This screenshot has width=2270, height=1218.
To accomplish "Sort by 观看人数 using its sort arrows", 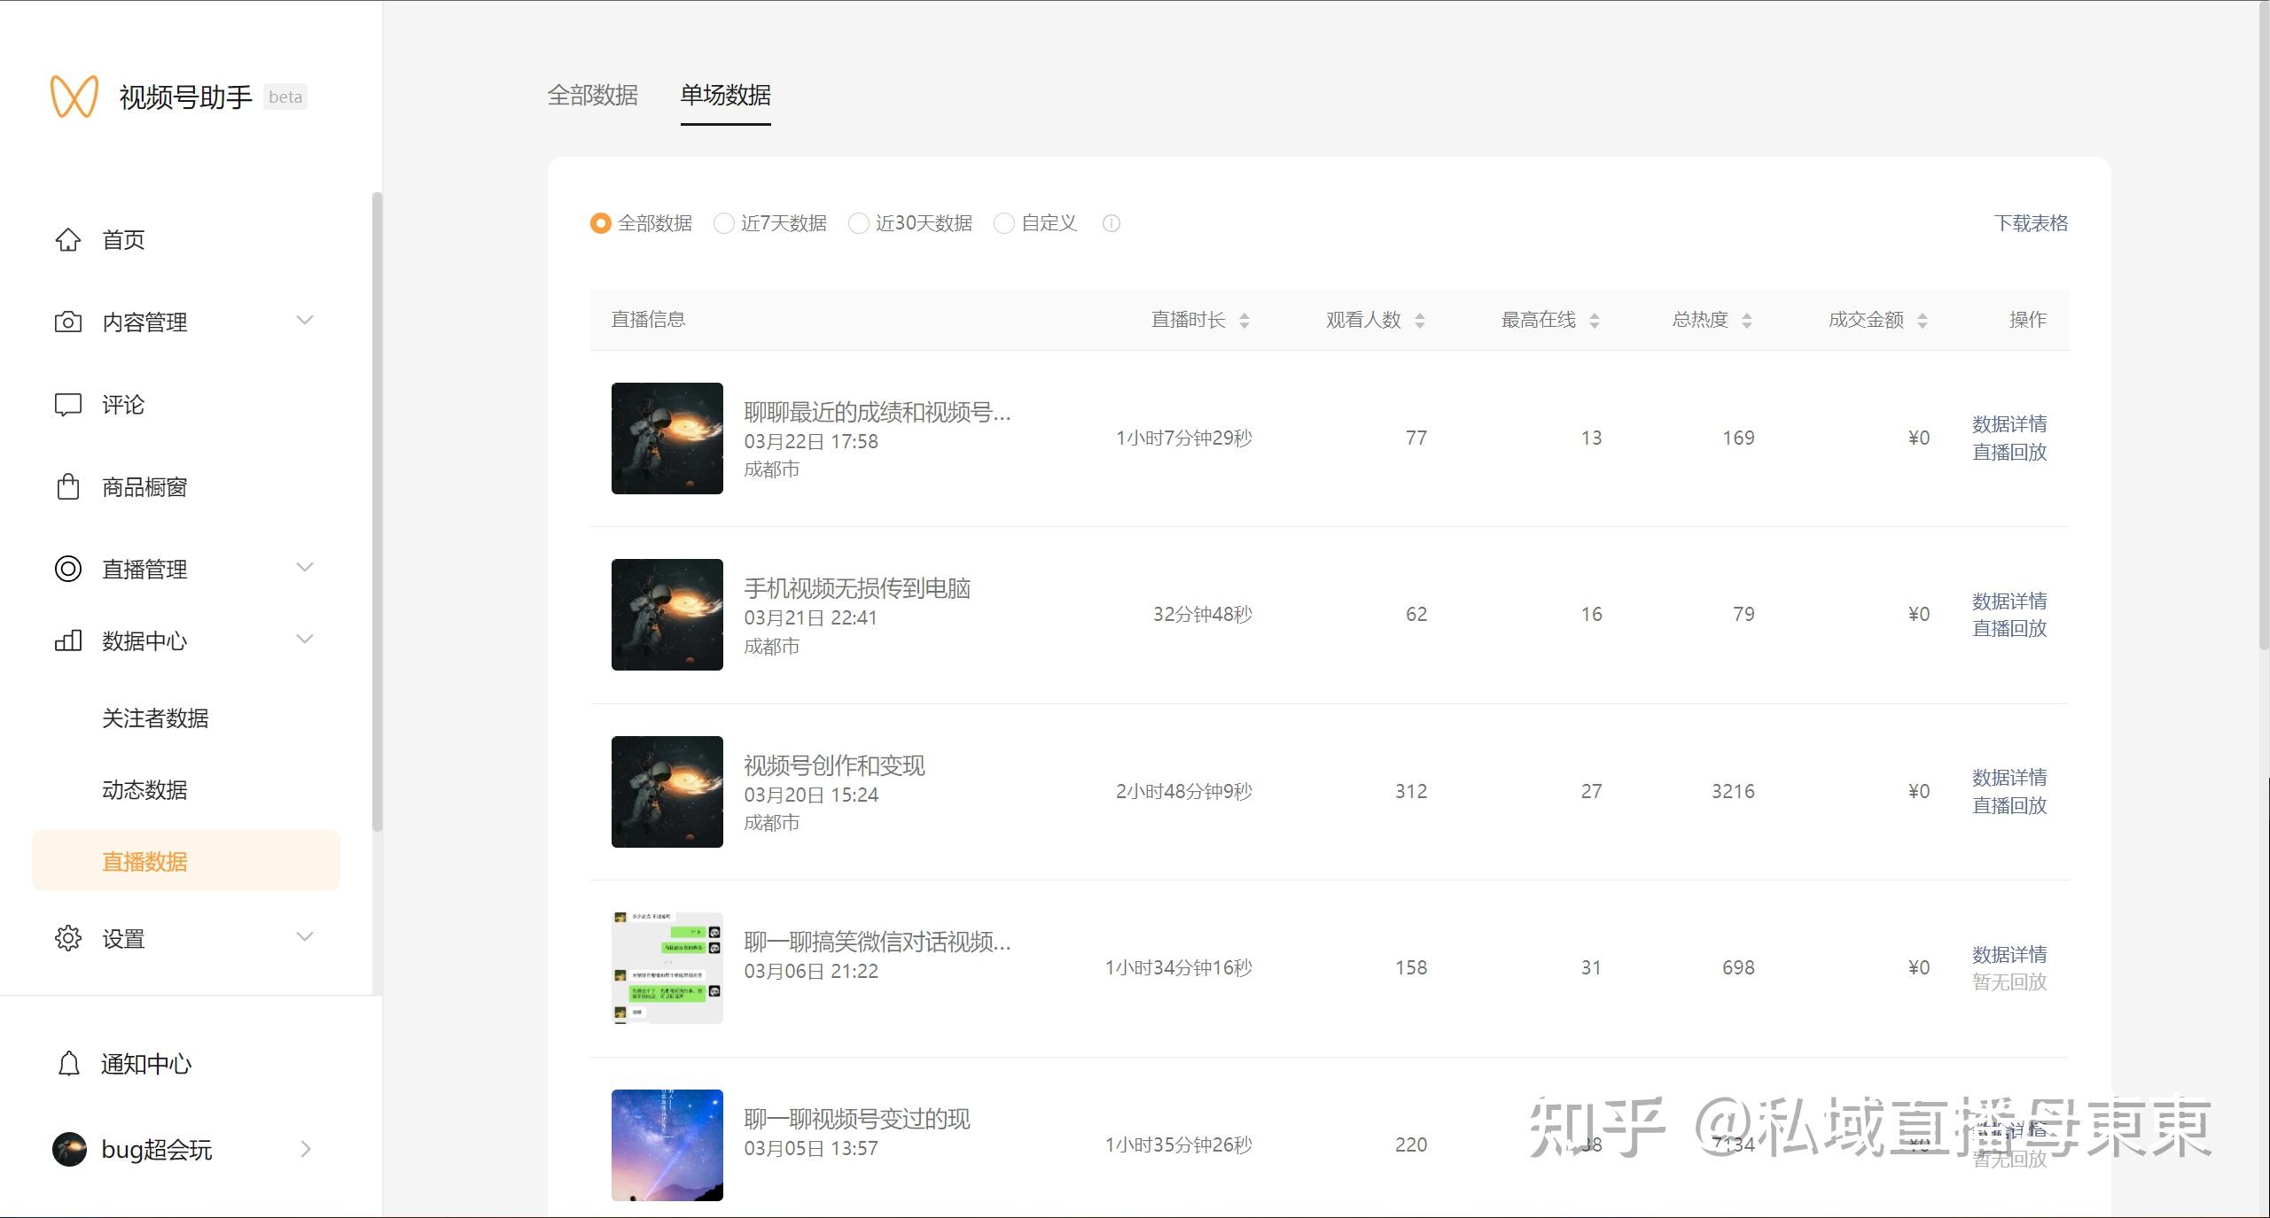I will pyautogui.click(x=1420, y=321).
